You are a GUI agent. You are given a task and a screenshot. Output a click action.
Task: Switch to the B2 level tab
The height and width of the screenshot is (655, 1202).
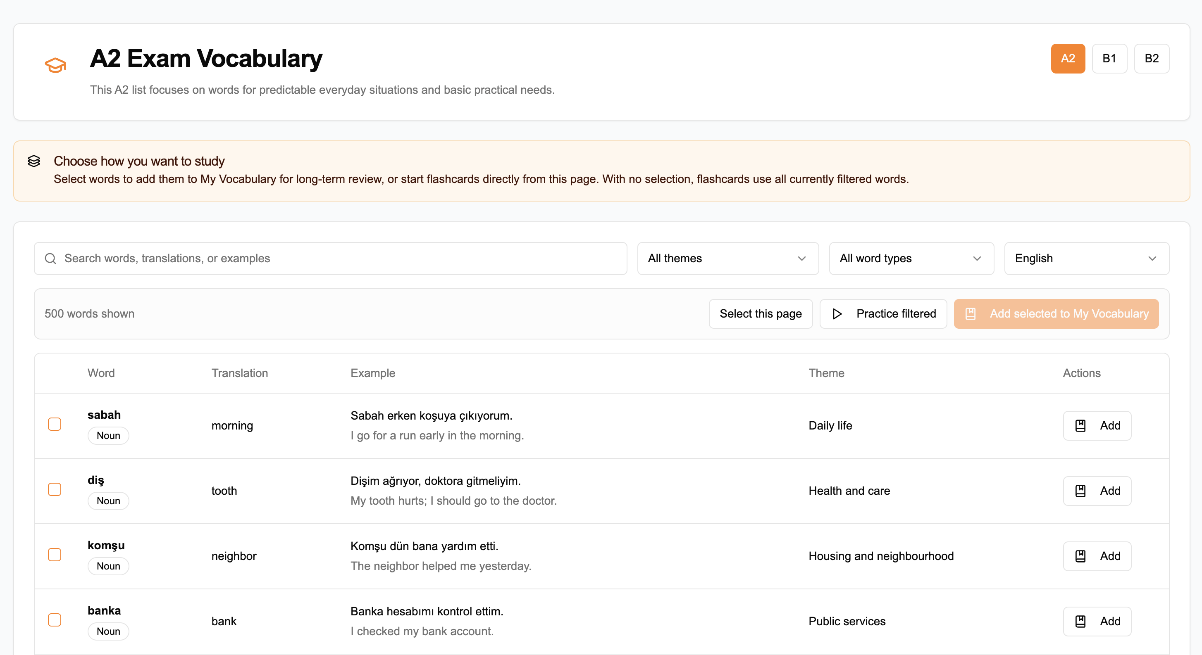(1152, 59)
